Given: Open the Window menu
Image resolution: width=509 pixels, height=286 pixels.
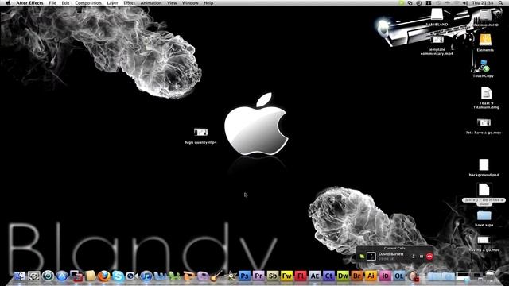Looking at the screenshot, I should click(190, 3).
